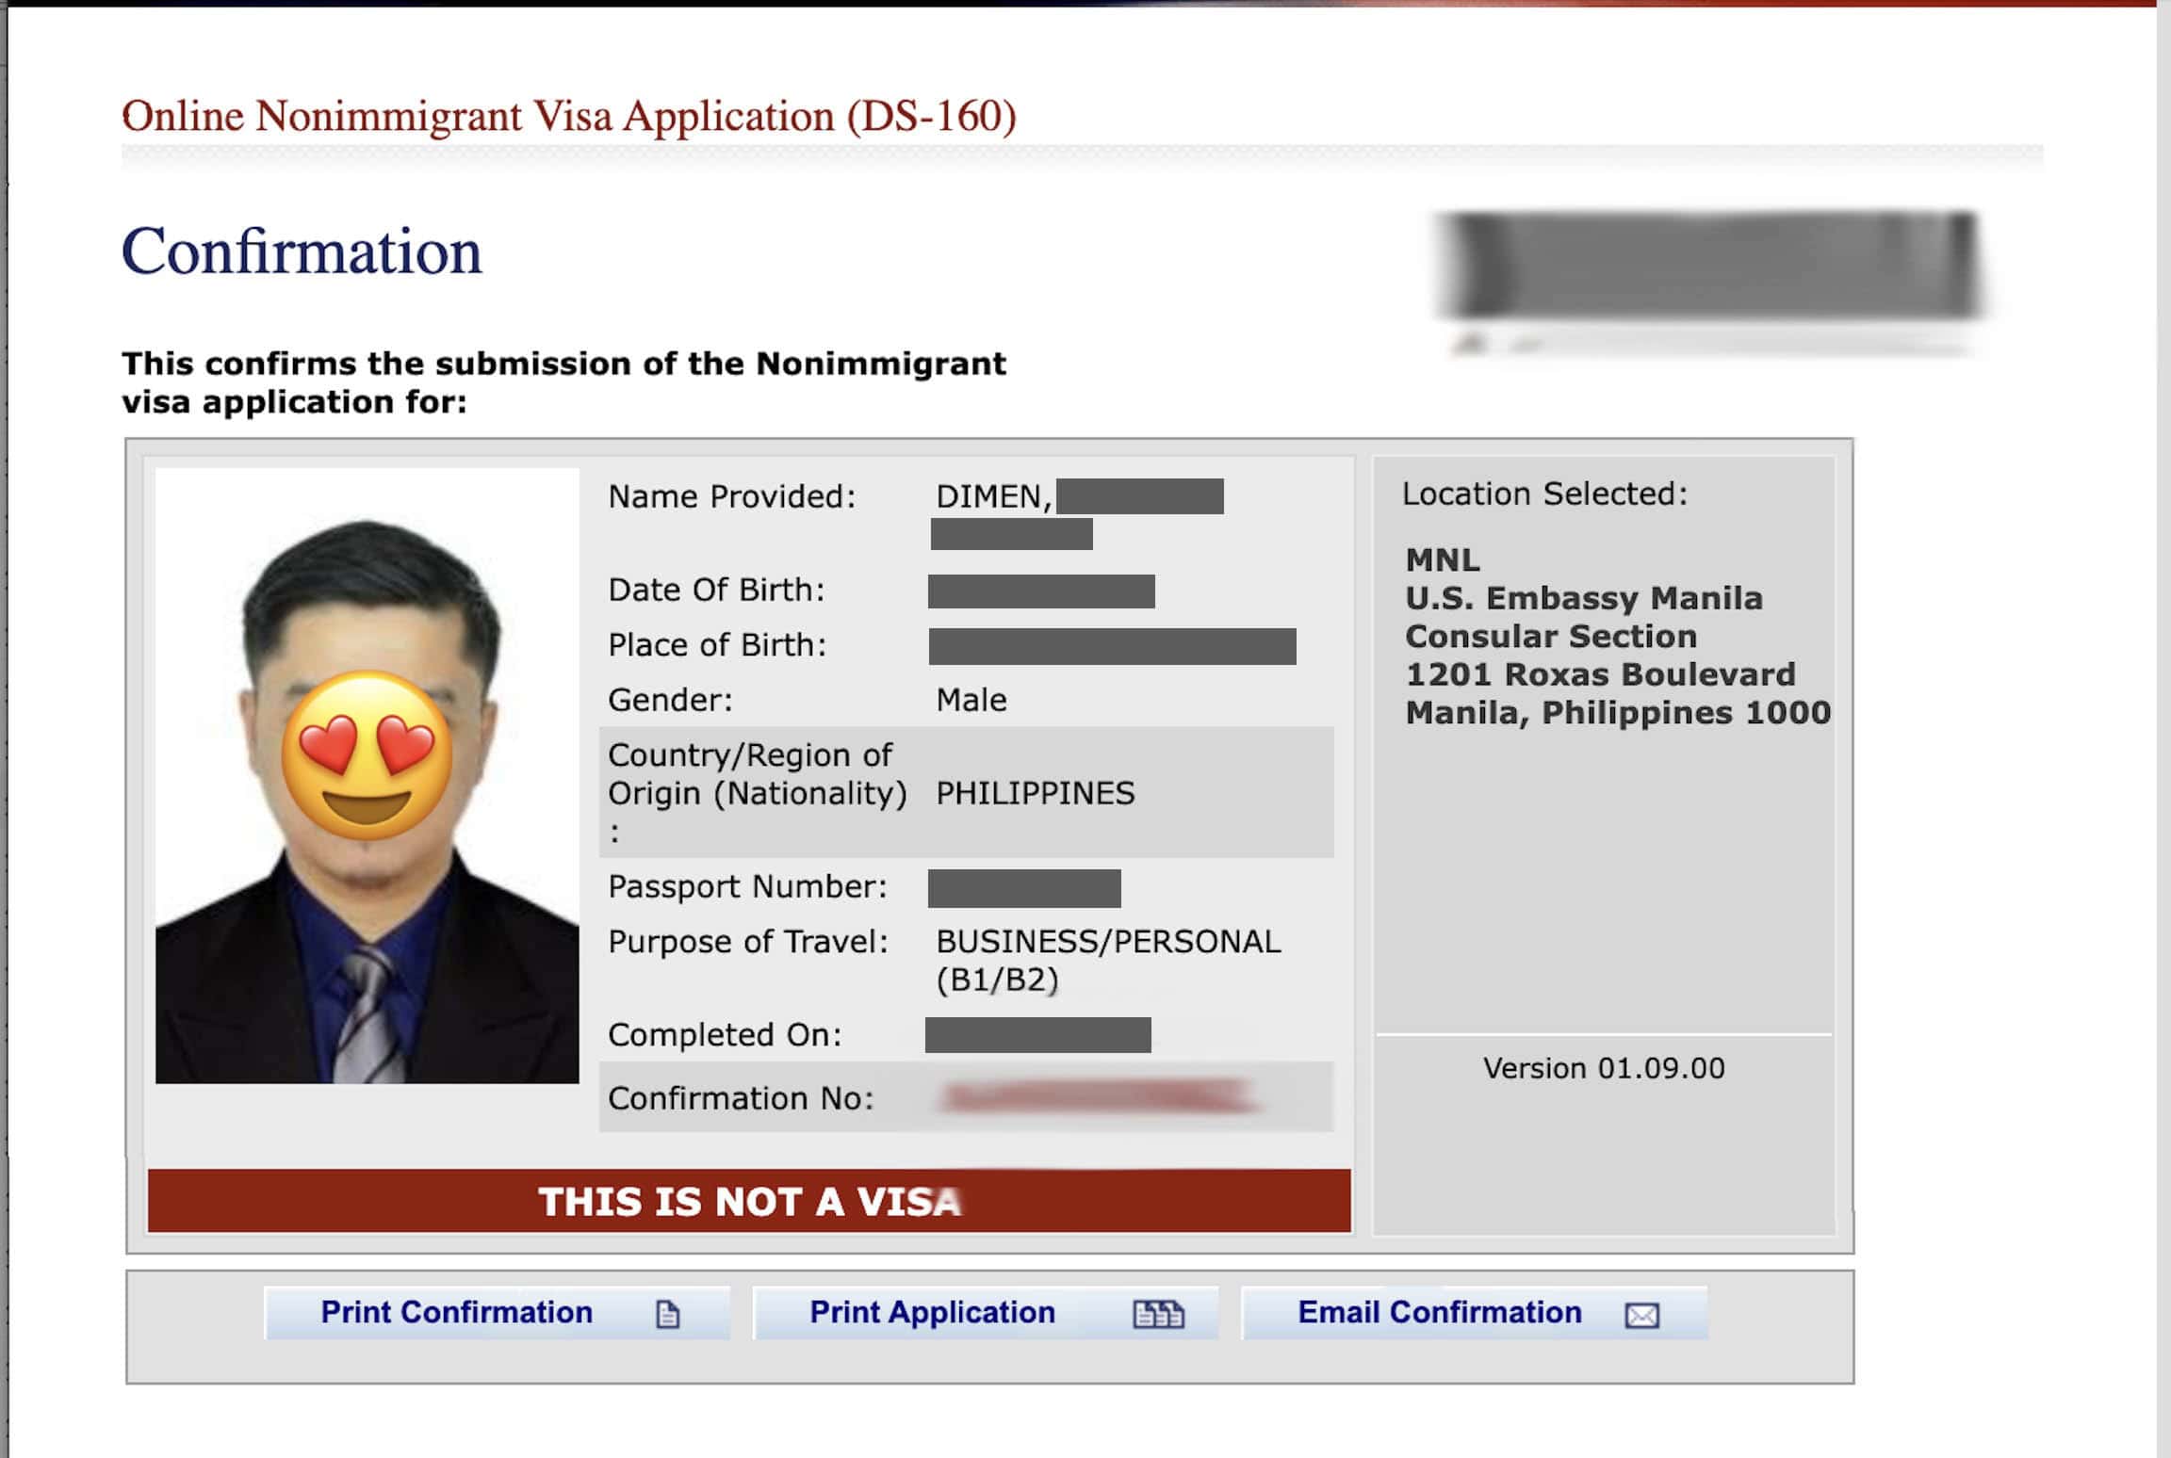The height and width of the screenshot is (1458, 2171).
Task: Click the Print Application button
Action: click(x=931, y=1311)
